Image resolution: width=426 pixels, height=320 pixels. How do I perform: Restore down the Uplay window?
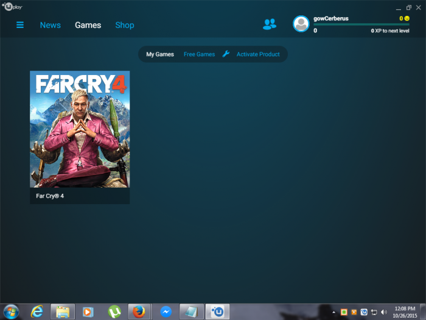pos(408,7)
